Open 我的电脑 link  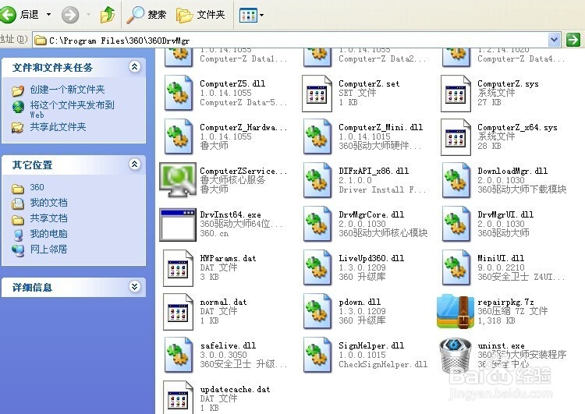pos(48,234)
